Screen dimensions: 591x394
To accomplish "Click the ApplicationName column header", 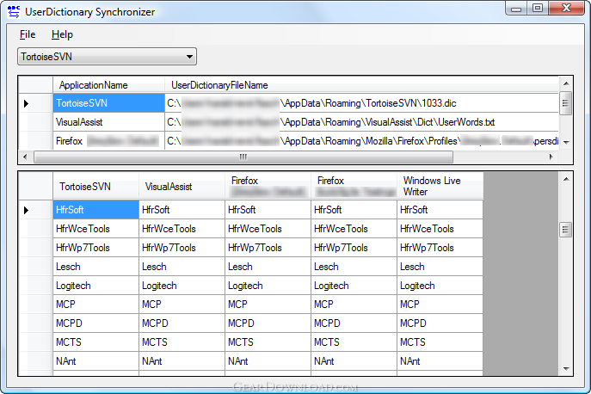I will pyautogui.click(x=109, y=85).
